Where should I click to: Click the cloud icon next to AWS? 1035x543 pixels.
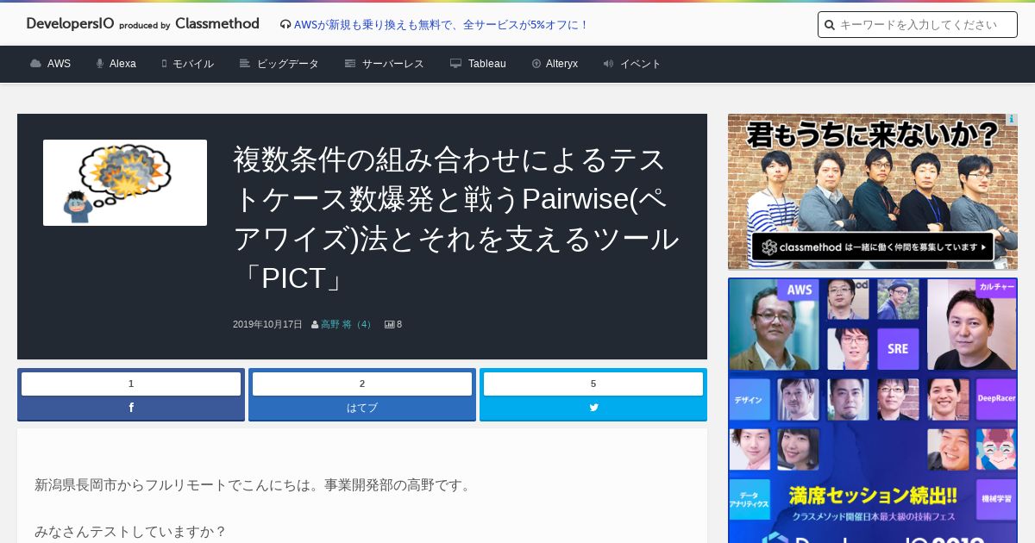[x=35, y=64]
